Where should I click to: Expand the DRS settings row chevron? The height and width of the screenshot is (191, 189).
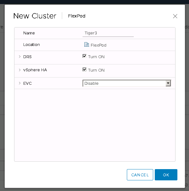19,57
